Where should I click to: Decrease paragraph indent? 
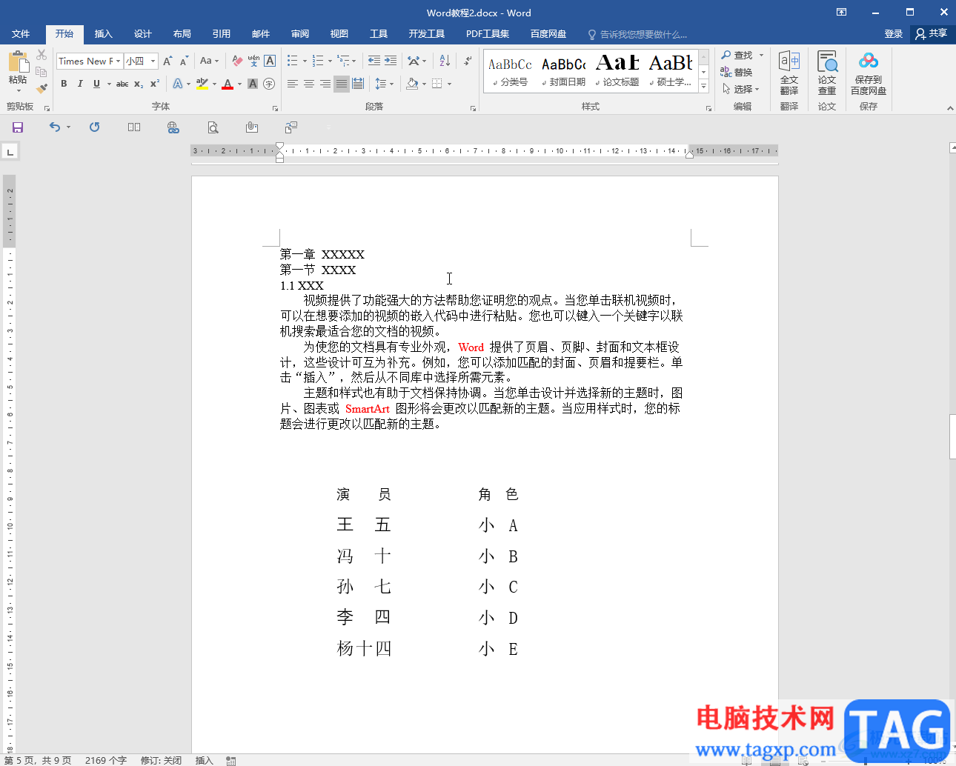(x=374, y=61)
